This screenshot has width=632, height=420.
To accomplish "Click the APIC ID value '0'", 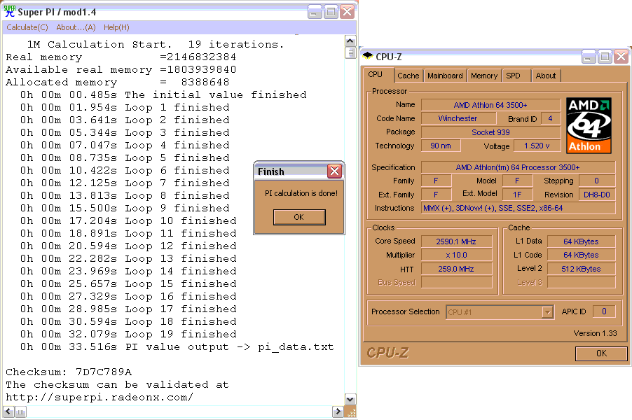I will [x=604, y=311].
